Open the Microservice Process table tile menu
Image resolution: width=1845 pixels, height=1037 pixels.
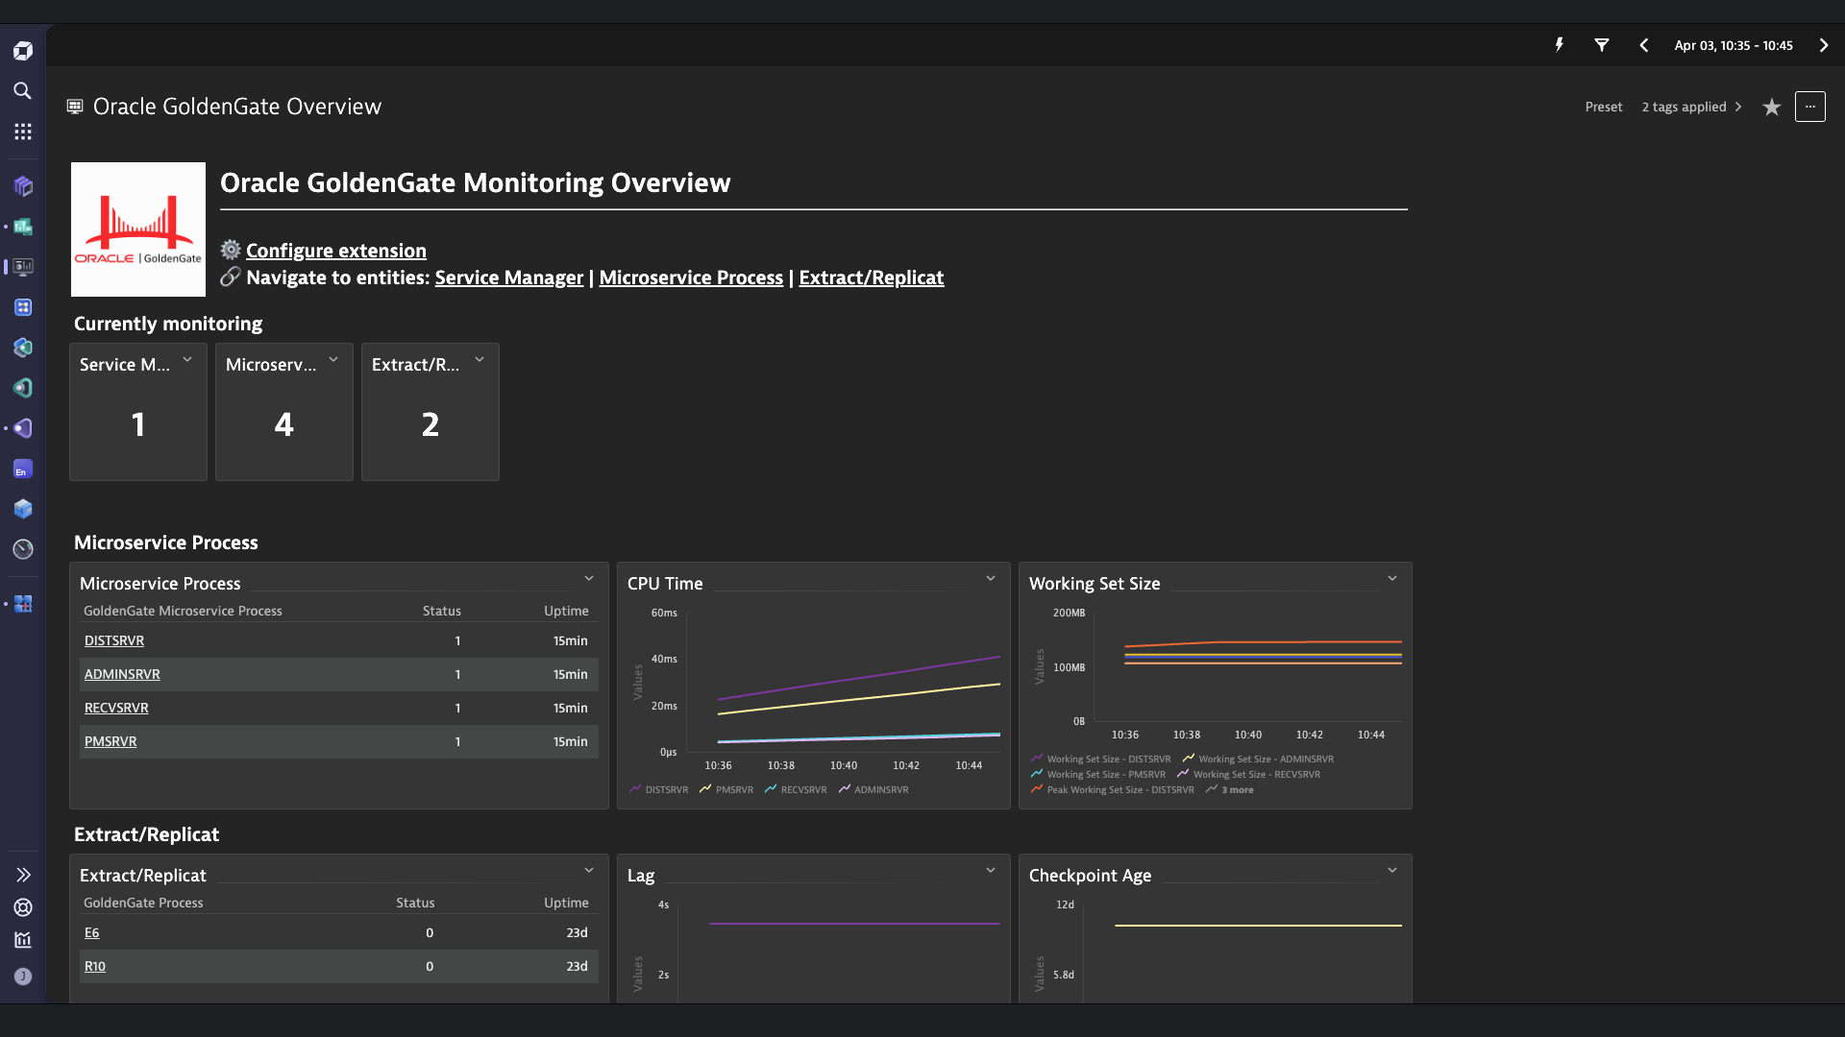click(x=589, y=579)
